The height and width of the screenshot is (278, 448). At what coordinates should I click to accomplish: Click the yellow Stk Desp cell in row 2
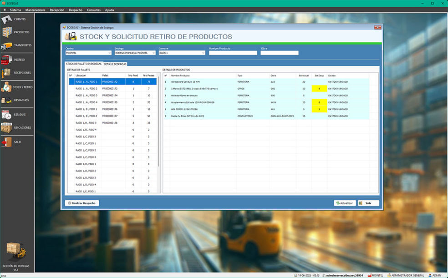point(319,89)
